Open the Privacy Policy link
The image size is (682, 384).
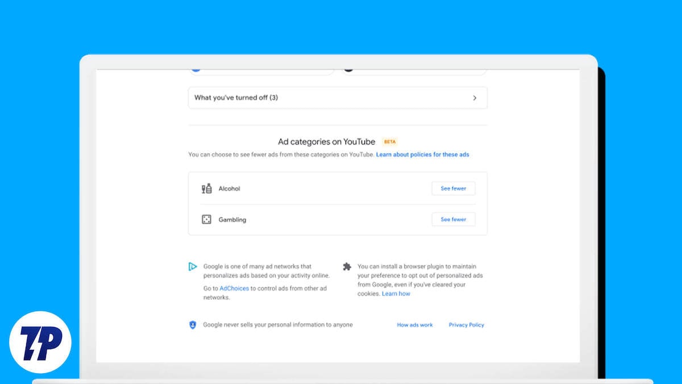[467, 325]
